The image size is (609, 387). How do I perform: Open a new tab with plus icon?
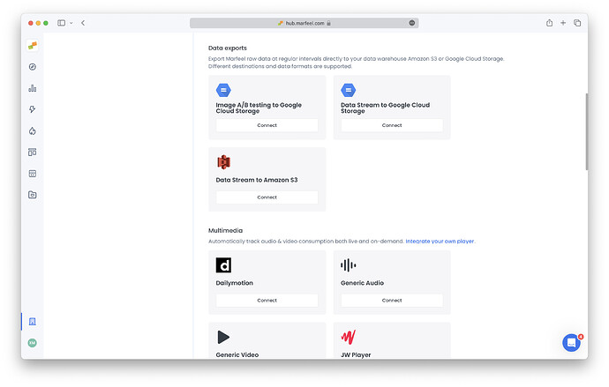(x=563, y=23)
